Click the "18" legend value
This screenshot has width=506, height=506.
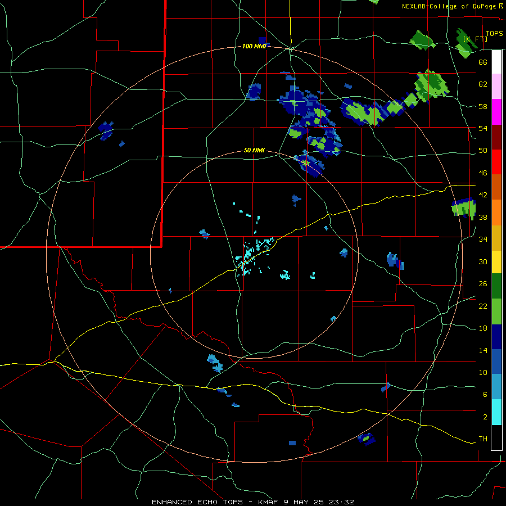[483, 328]
